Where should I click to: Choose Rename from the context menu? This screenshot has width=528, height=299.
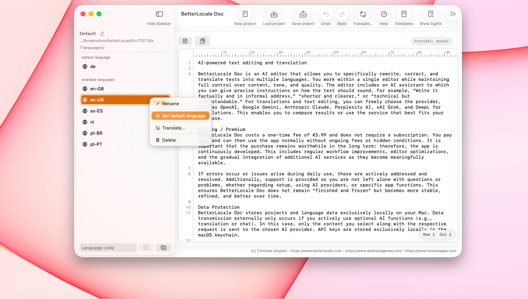point(170,104)
